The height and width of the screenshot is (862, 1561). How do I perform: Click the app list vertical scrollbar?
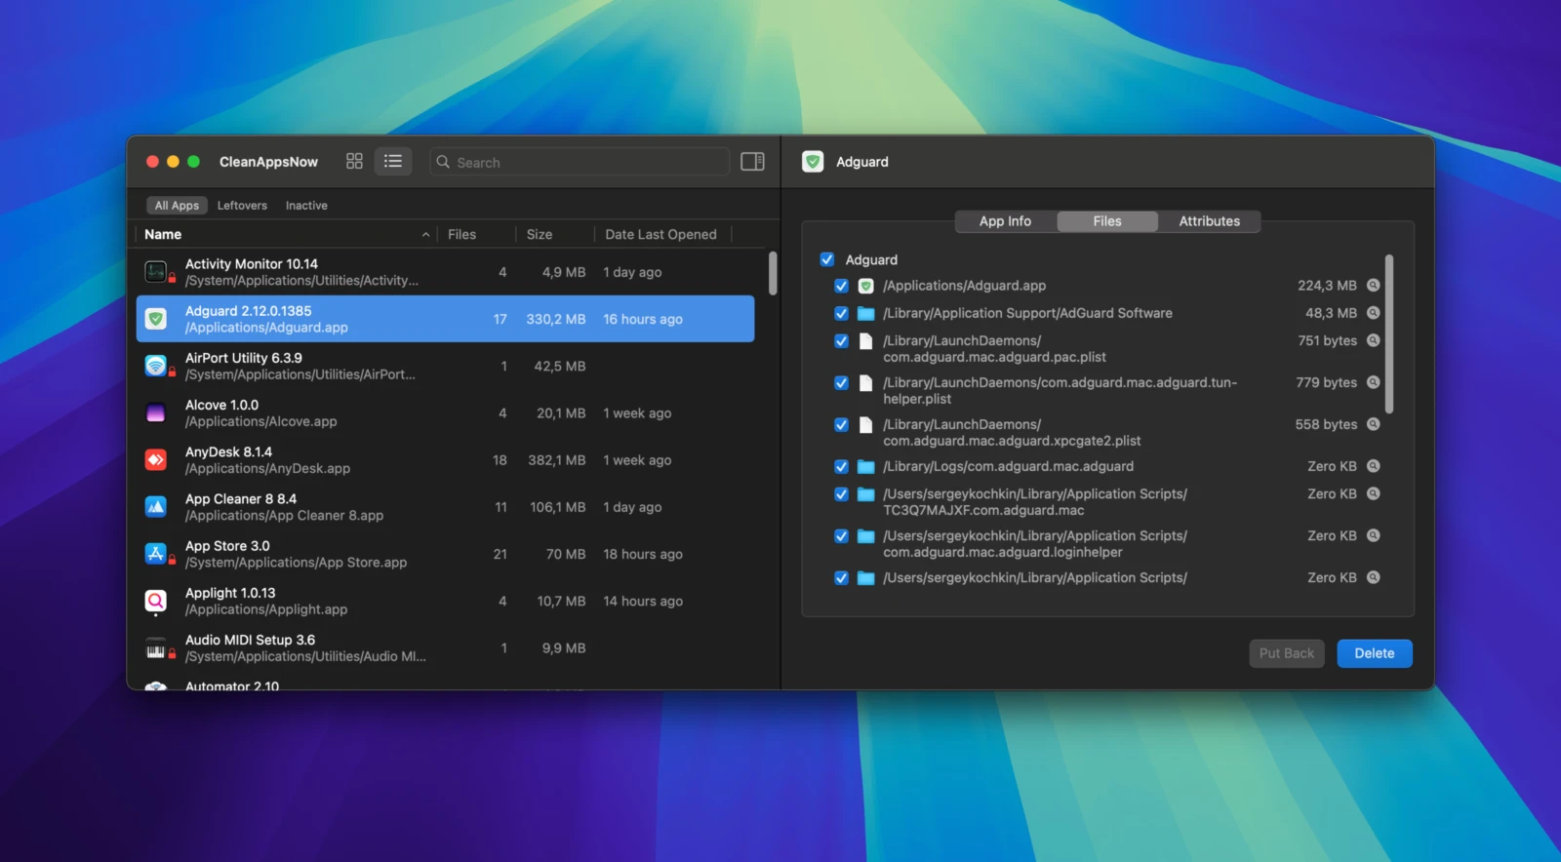click(773, 274)
